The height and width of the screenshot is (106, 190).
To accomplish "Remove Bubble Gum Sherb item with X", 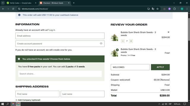I will (x=168, y=32).
